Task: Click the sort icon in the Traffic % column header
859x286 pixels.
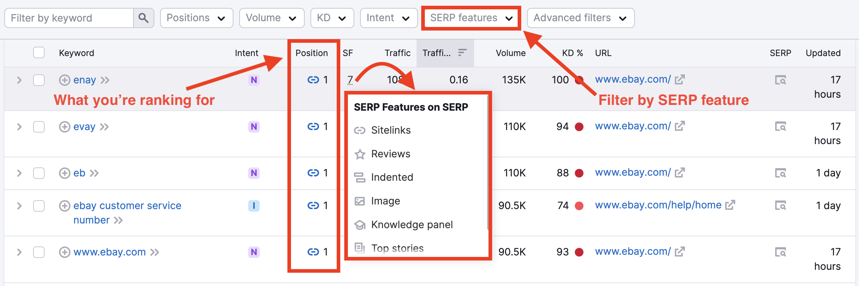Action: point(462,53)
